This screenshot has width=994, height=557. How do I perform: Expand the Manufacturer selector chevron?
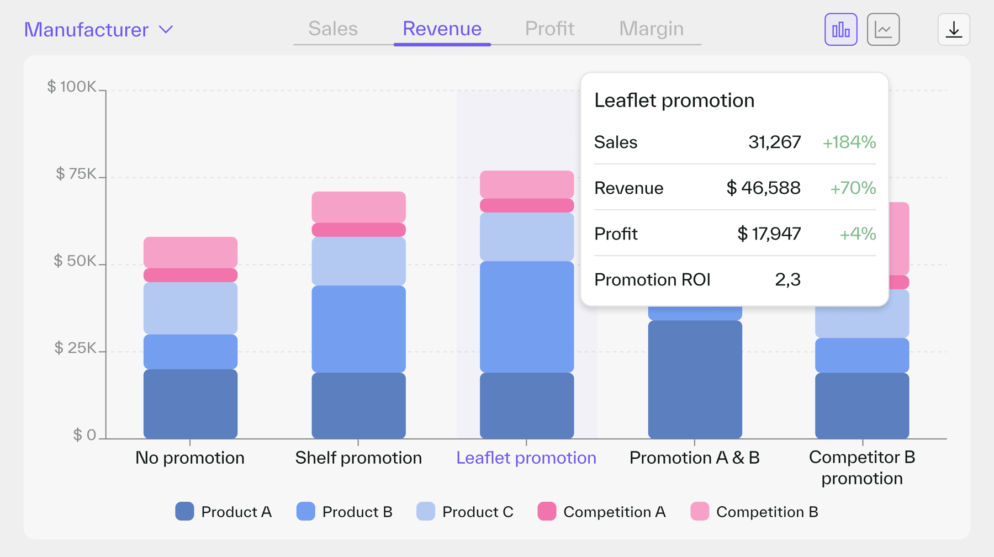(166, 30)
